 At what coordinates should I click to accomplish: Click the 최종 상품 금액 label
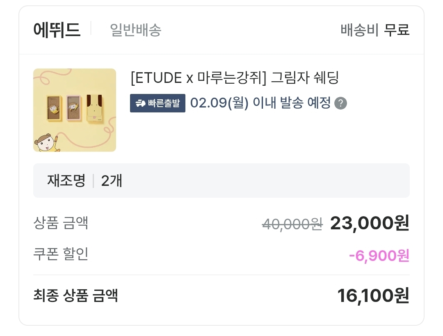coord(75,295)
